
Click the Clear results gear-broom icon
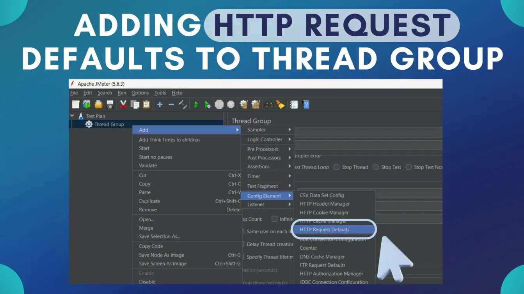244,104
